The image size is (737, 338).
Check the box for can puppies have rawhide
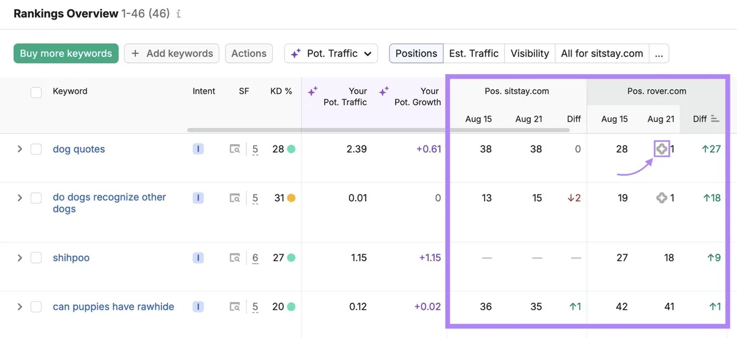(36, 307)
